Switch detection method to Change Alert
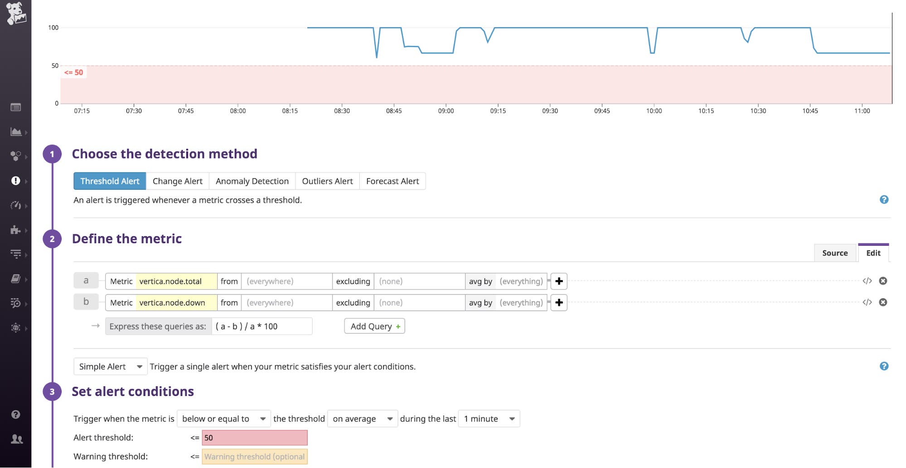Image resolution: width=906 pixels, height=468 pixels. click(177, 181)
